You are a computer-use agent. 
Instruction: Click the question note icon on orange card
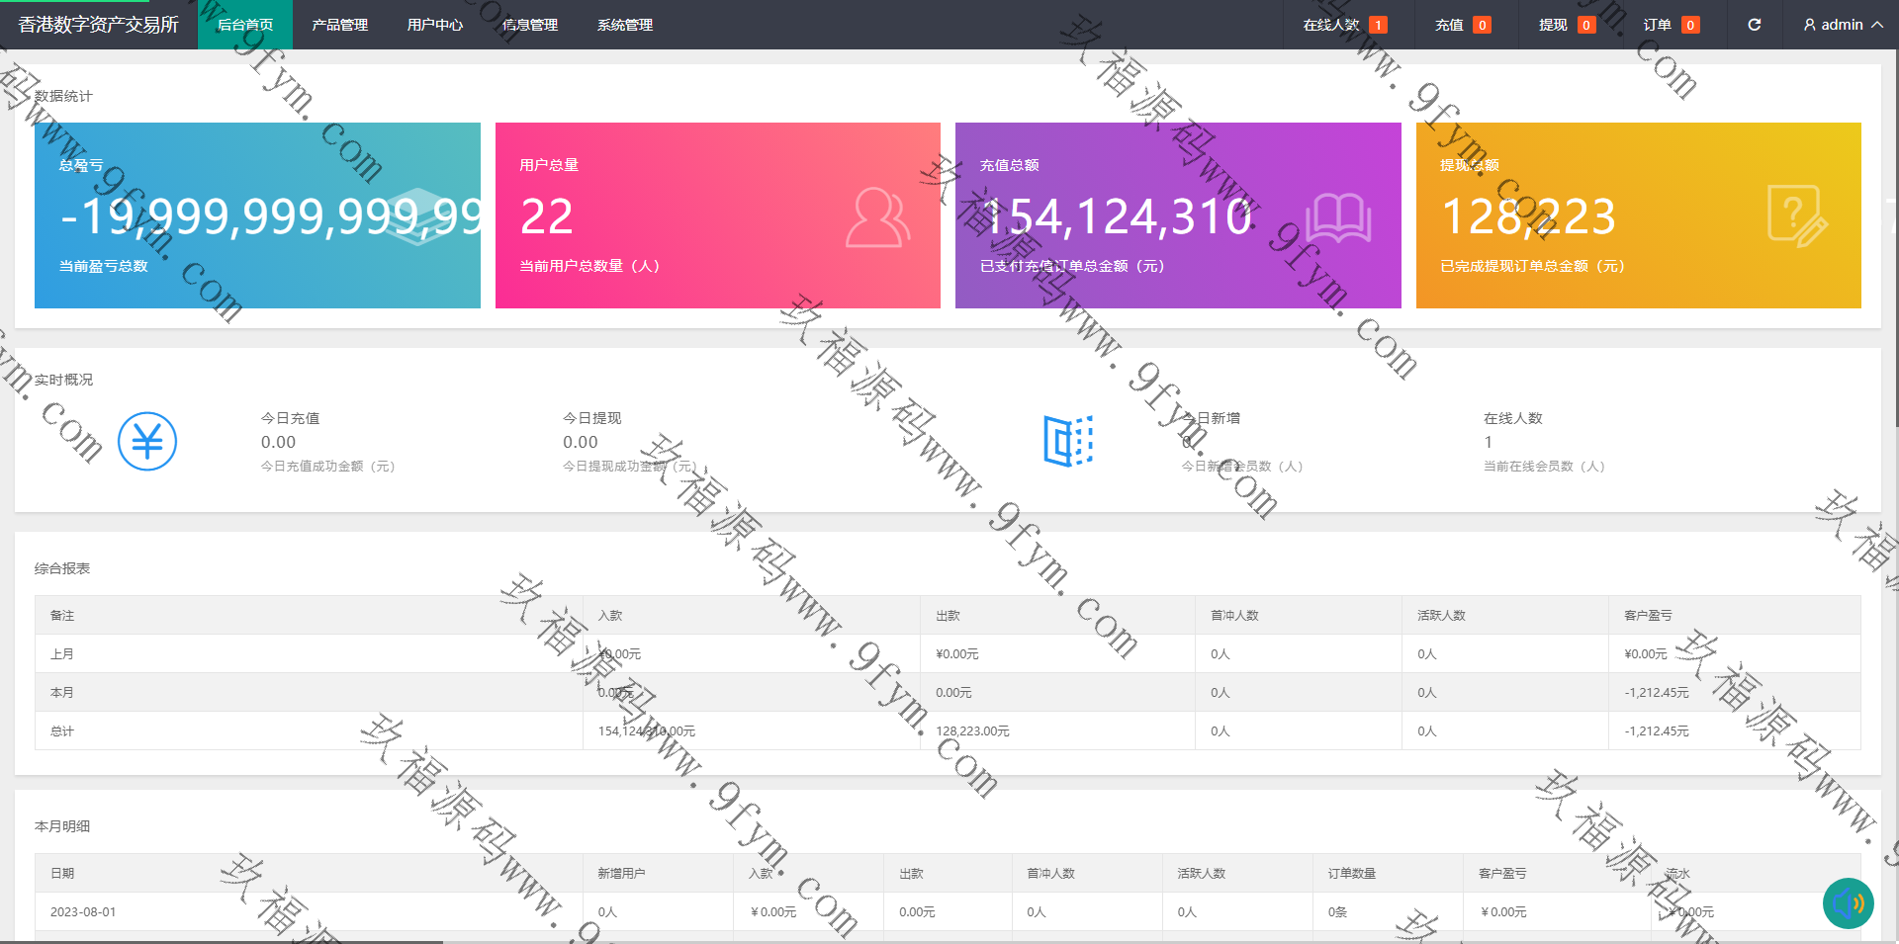pos(1796,216)
